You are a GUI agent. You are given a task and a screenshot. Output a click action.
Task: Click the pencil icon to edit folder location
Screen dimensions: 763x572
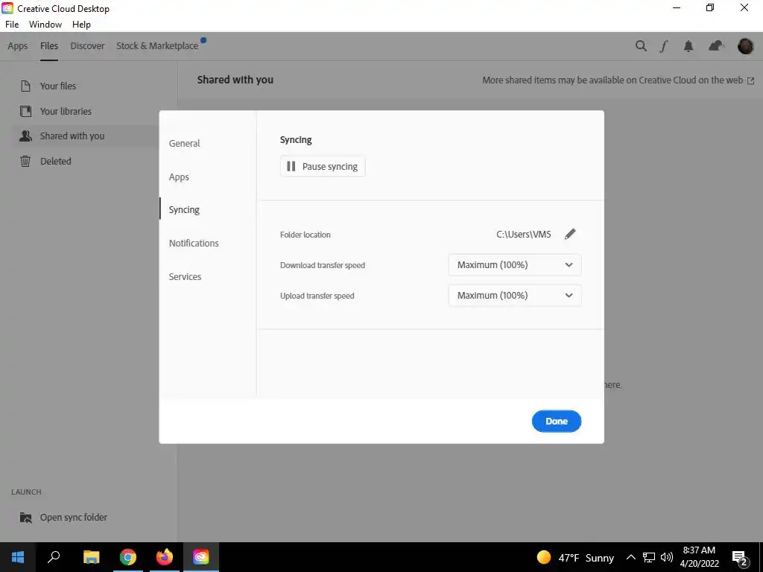570,234
